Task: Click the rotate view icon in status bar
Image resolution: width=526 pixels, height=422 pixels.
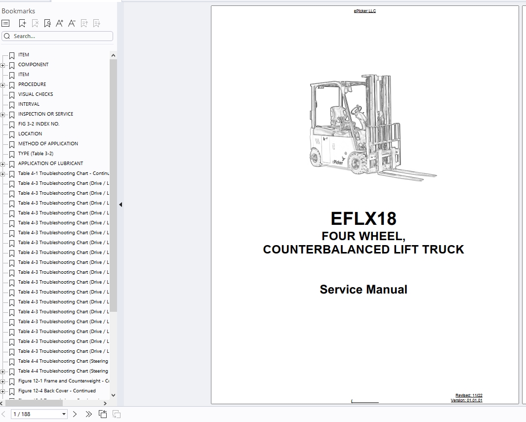Action: 103,414
